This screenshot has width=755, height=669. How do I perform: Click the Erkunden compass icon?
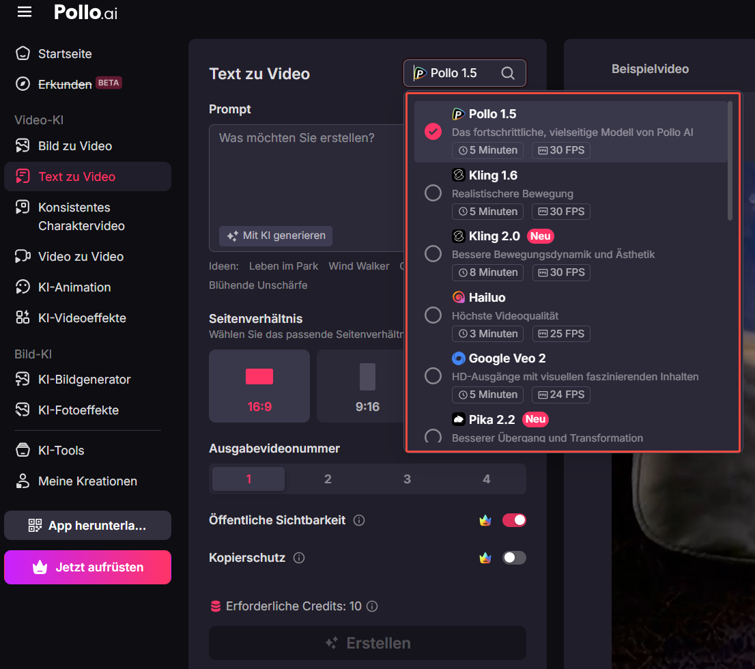(23, 84)
